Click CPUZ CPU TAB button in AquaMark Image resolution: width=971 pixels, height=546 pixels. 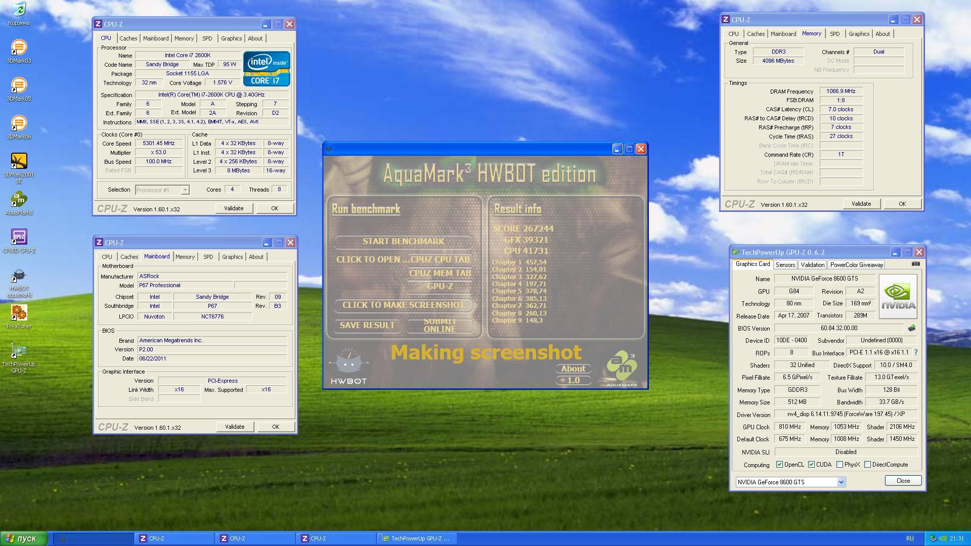439,259
